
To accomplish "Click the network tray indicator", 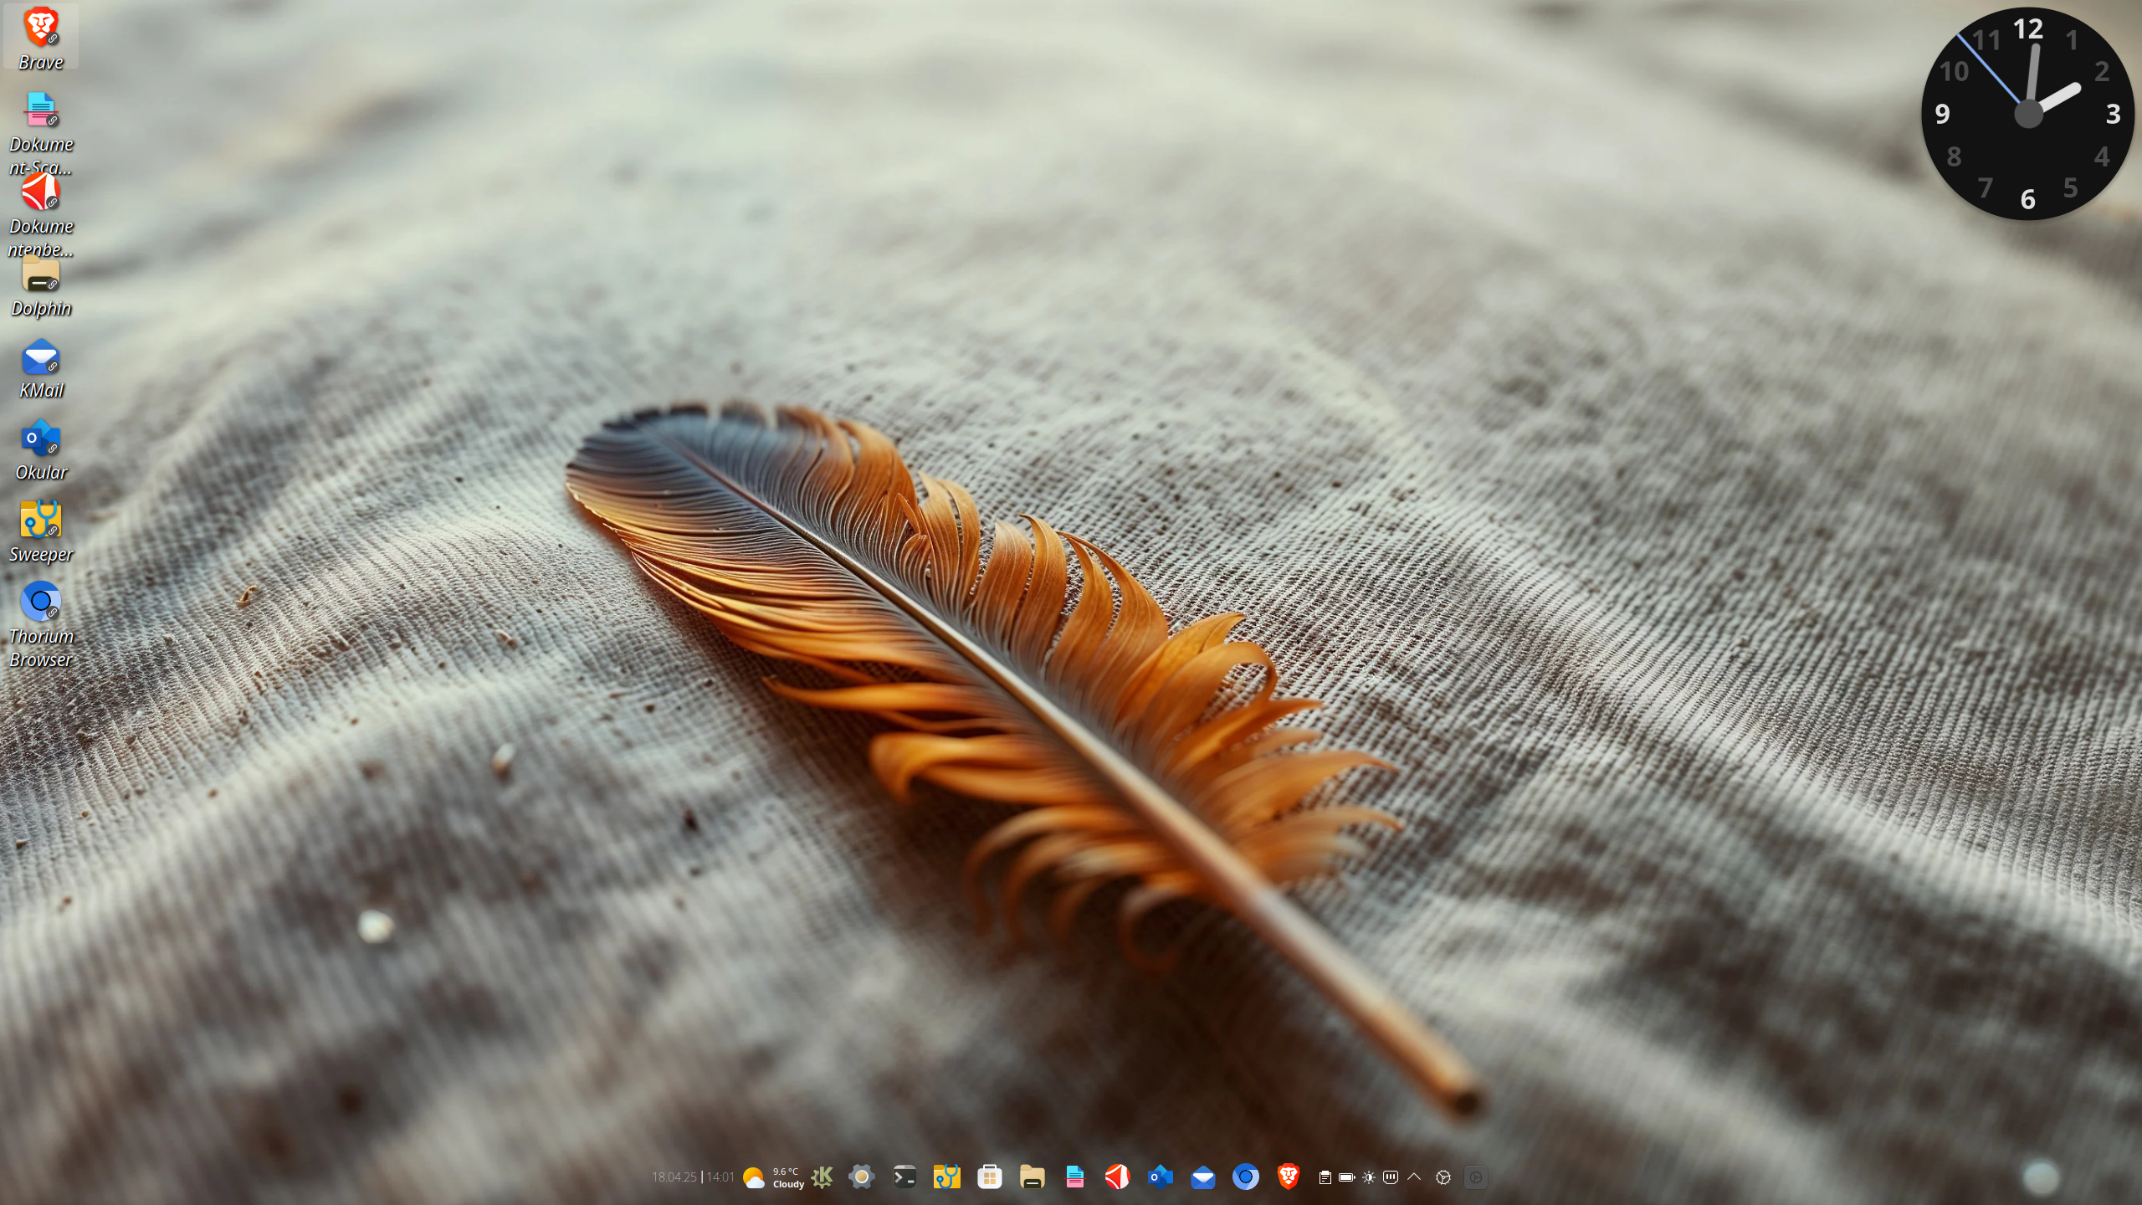I will coord(1391,1177).
